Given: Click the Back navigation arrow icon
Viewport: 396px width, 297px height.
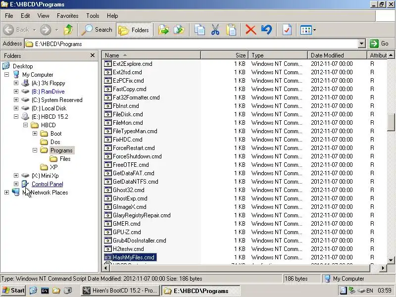Looking at the screenshot, I should click(x=8, y=30).
